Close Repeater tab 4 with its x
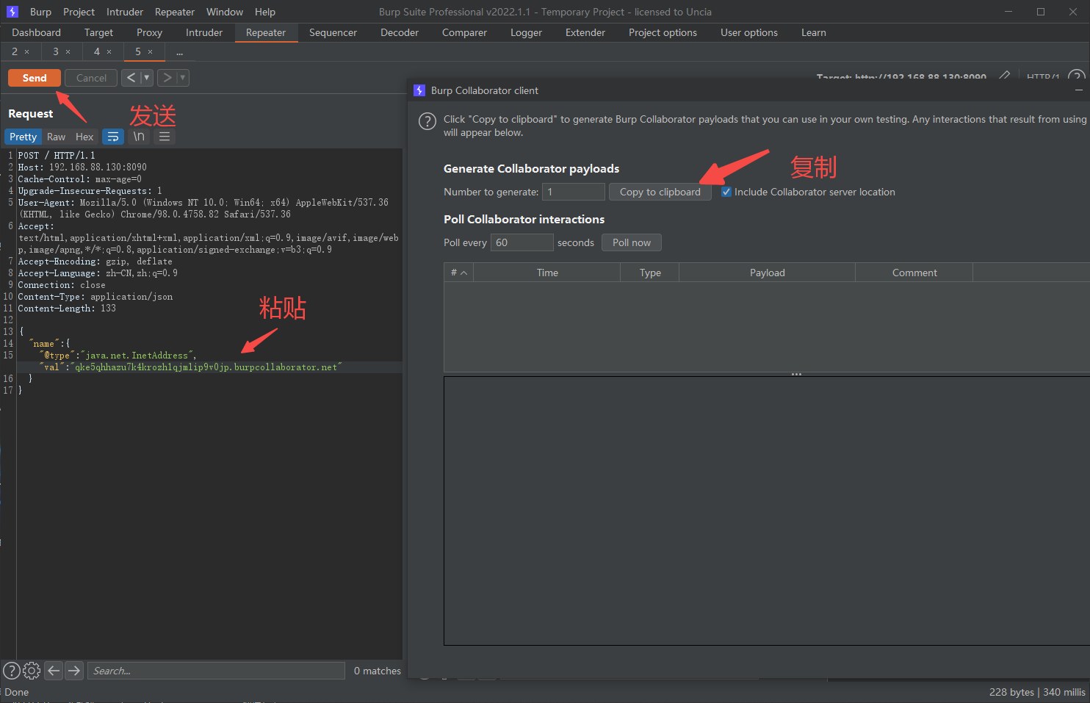The image size is (1090, 703). coord(109,51)
